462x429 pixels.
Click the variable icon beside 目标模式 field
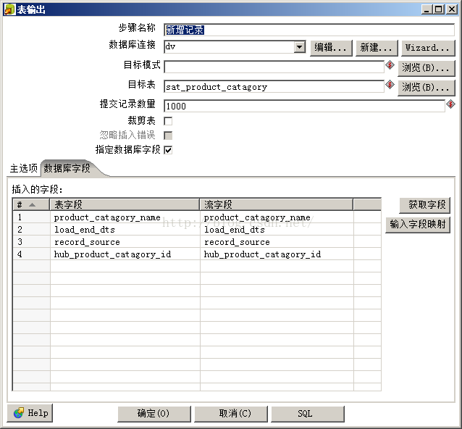point(390,65)
